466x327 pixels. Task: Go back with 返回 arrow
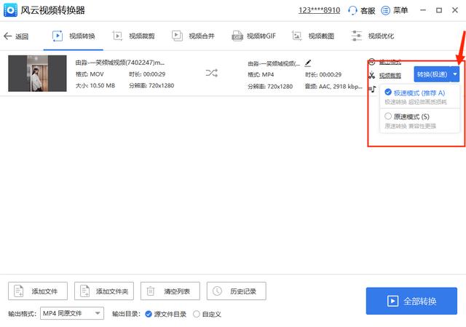(16, 36)
